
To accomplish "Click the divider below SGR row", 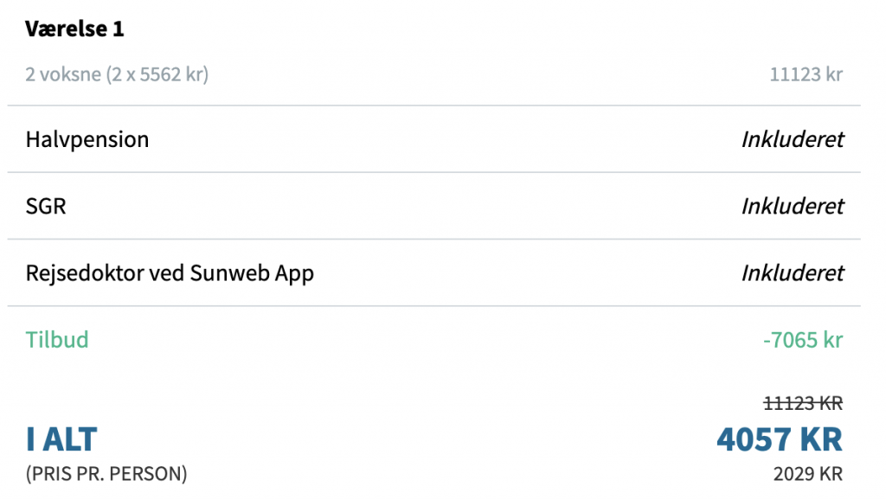I will tap(434, 239).
